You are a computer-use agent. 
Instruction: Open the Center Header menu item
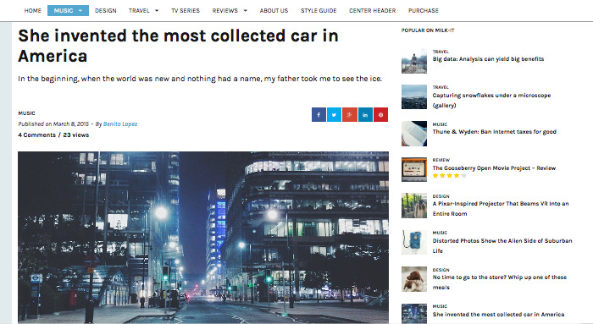372,10
